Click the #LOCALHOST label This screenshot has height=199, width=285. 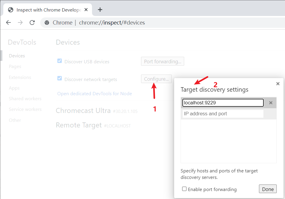pos(117,126)
